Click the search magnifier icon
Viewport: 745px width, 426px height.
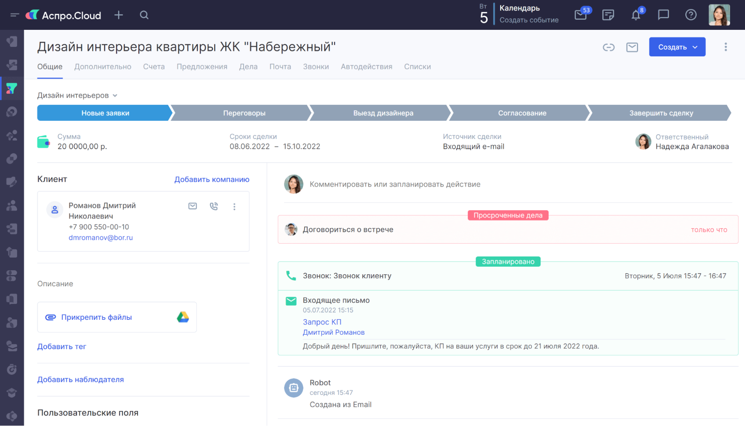coord(144,15)
